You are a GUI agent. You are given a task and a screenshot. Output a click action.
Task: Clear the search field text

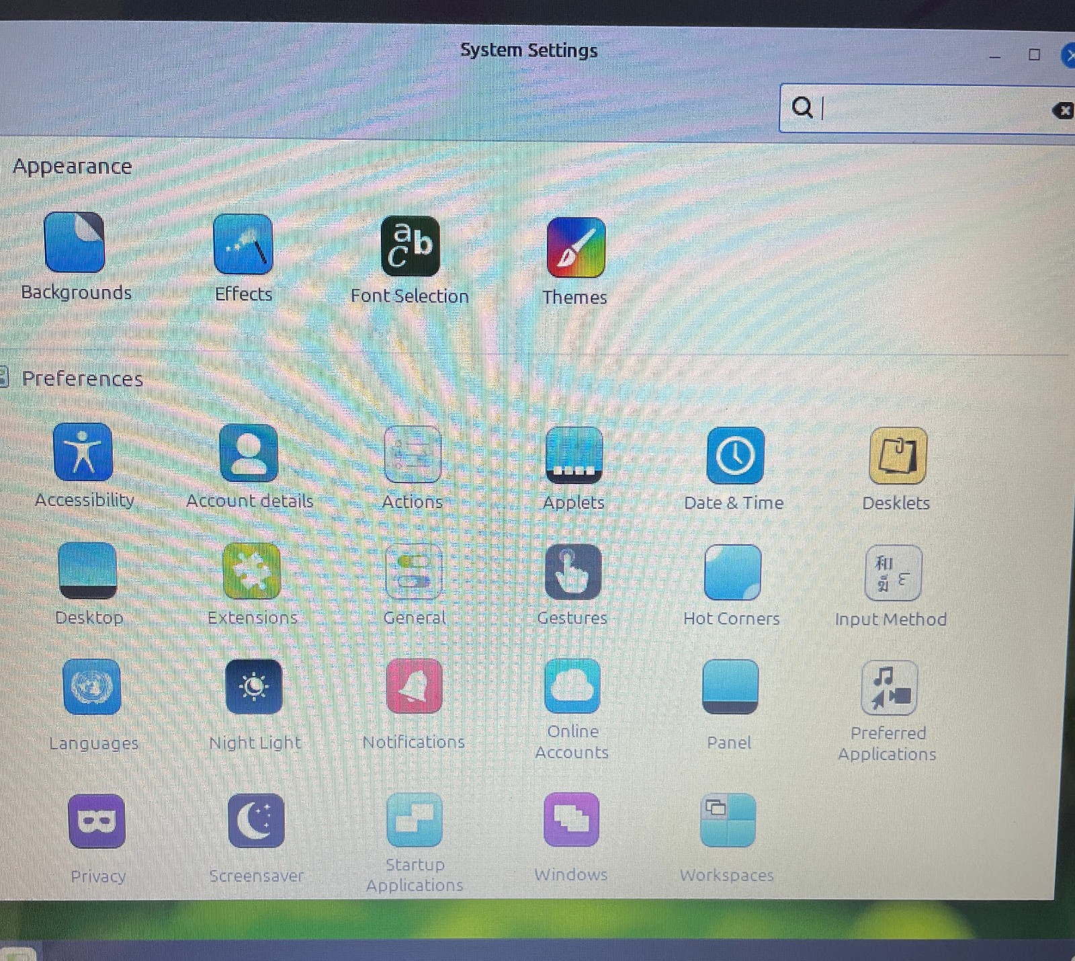coord(1063,111)
